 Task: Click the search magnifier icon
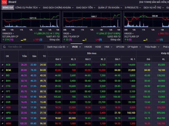[4, 47]
